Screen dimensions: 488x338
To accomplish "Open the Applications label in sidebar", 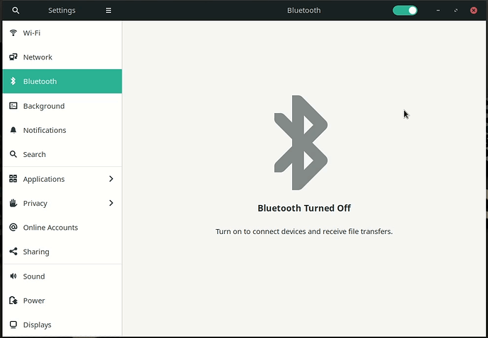I will click(44, 180).
